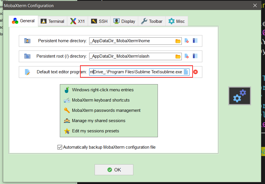Click the folder icon beside root directory label

(x=27, y=56)
